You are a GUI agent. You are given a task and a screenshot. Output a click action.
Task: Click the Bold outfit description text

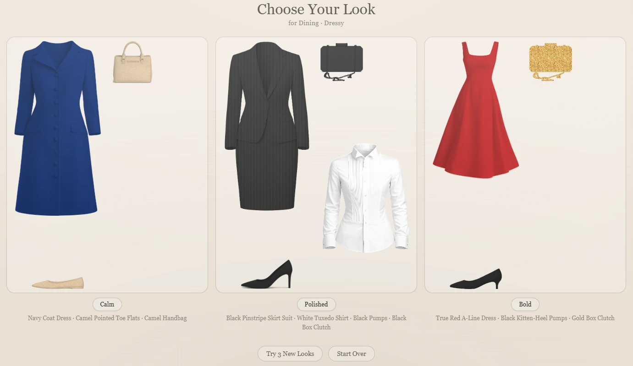(525, 318)
